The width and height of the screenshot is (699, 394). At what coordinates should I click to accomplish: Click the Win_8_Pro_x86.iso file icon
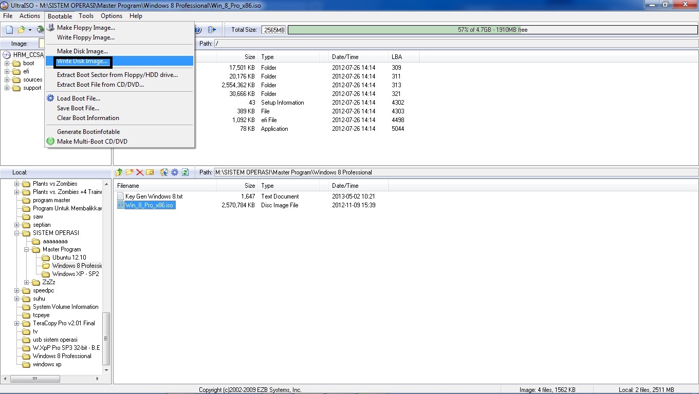point(121,205)
